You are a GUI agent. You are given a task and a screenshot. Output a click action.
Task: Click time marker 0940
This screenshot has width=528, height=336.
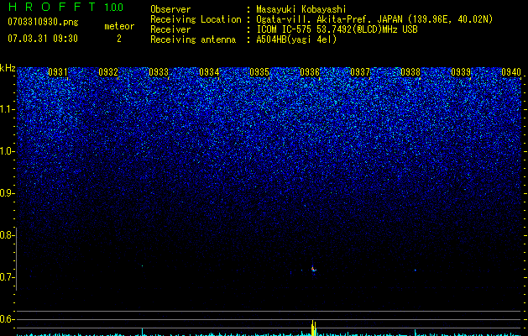tap(511, 72)
